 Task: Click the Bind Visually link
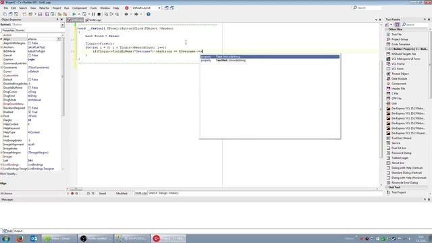pyautogui.click(x=9, y=174)
